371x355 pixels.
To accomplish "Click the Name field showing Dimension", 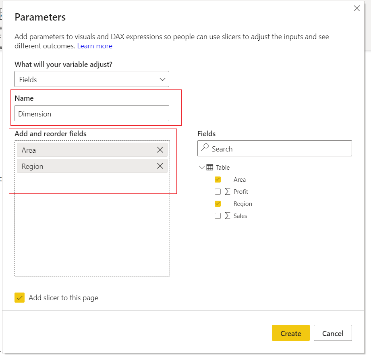I will 91,113.
